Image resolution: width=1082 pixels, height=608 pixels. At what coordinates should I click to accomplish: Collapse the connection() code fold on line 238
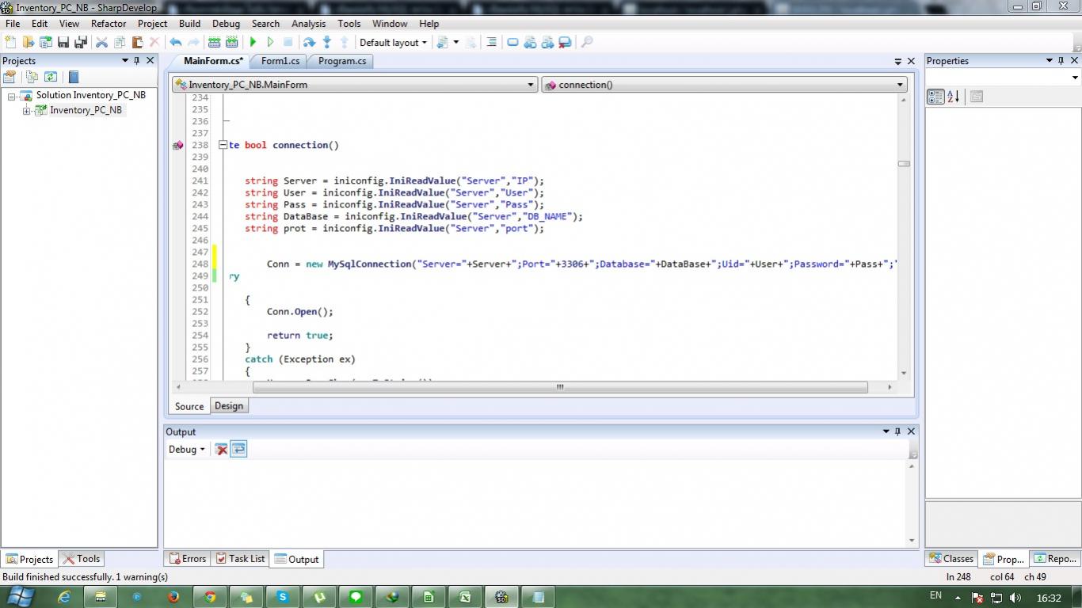[223, 145]
